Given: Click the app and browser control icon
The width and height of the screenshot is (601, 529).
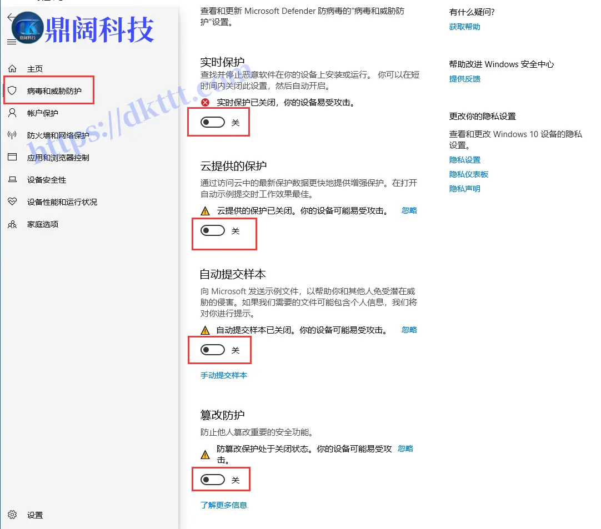Looking at the screenshot, I should click(x=12, y=158).
